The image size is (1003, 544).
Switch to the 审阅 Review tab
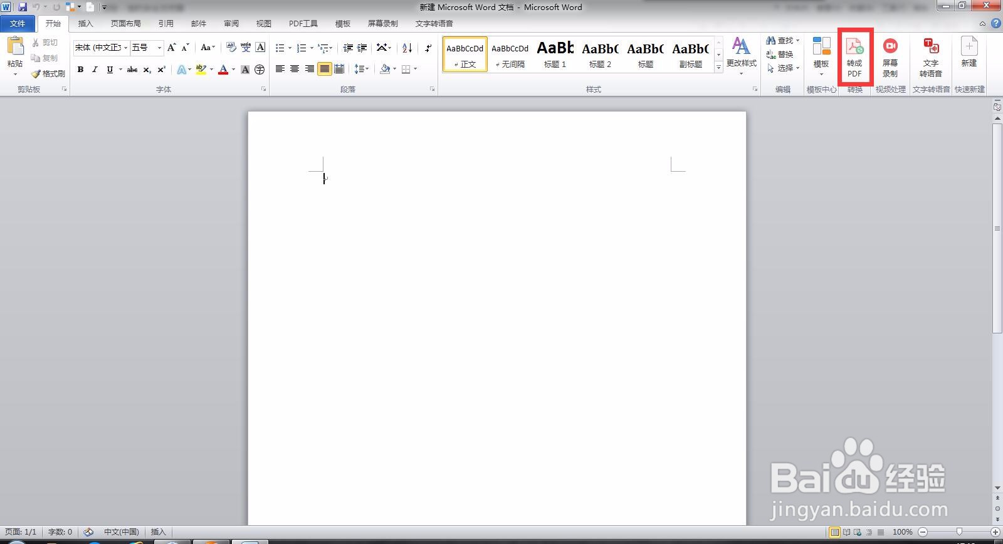(231, 23)
